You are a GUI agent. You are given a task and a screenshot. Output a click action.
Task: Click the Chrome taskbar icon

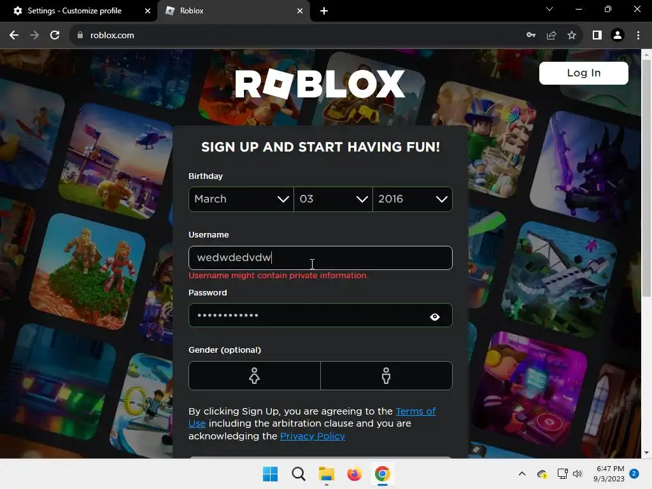pos(383,474)
